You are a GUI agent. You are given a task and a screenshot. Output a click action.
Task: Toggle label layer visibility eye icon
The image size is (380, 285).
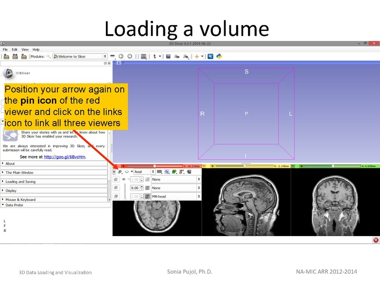click(x=123, y=180)
